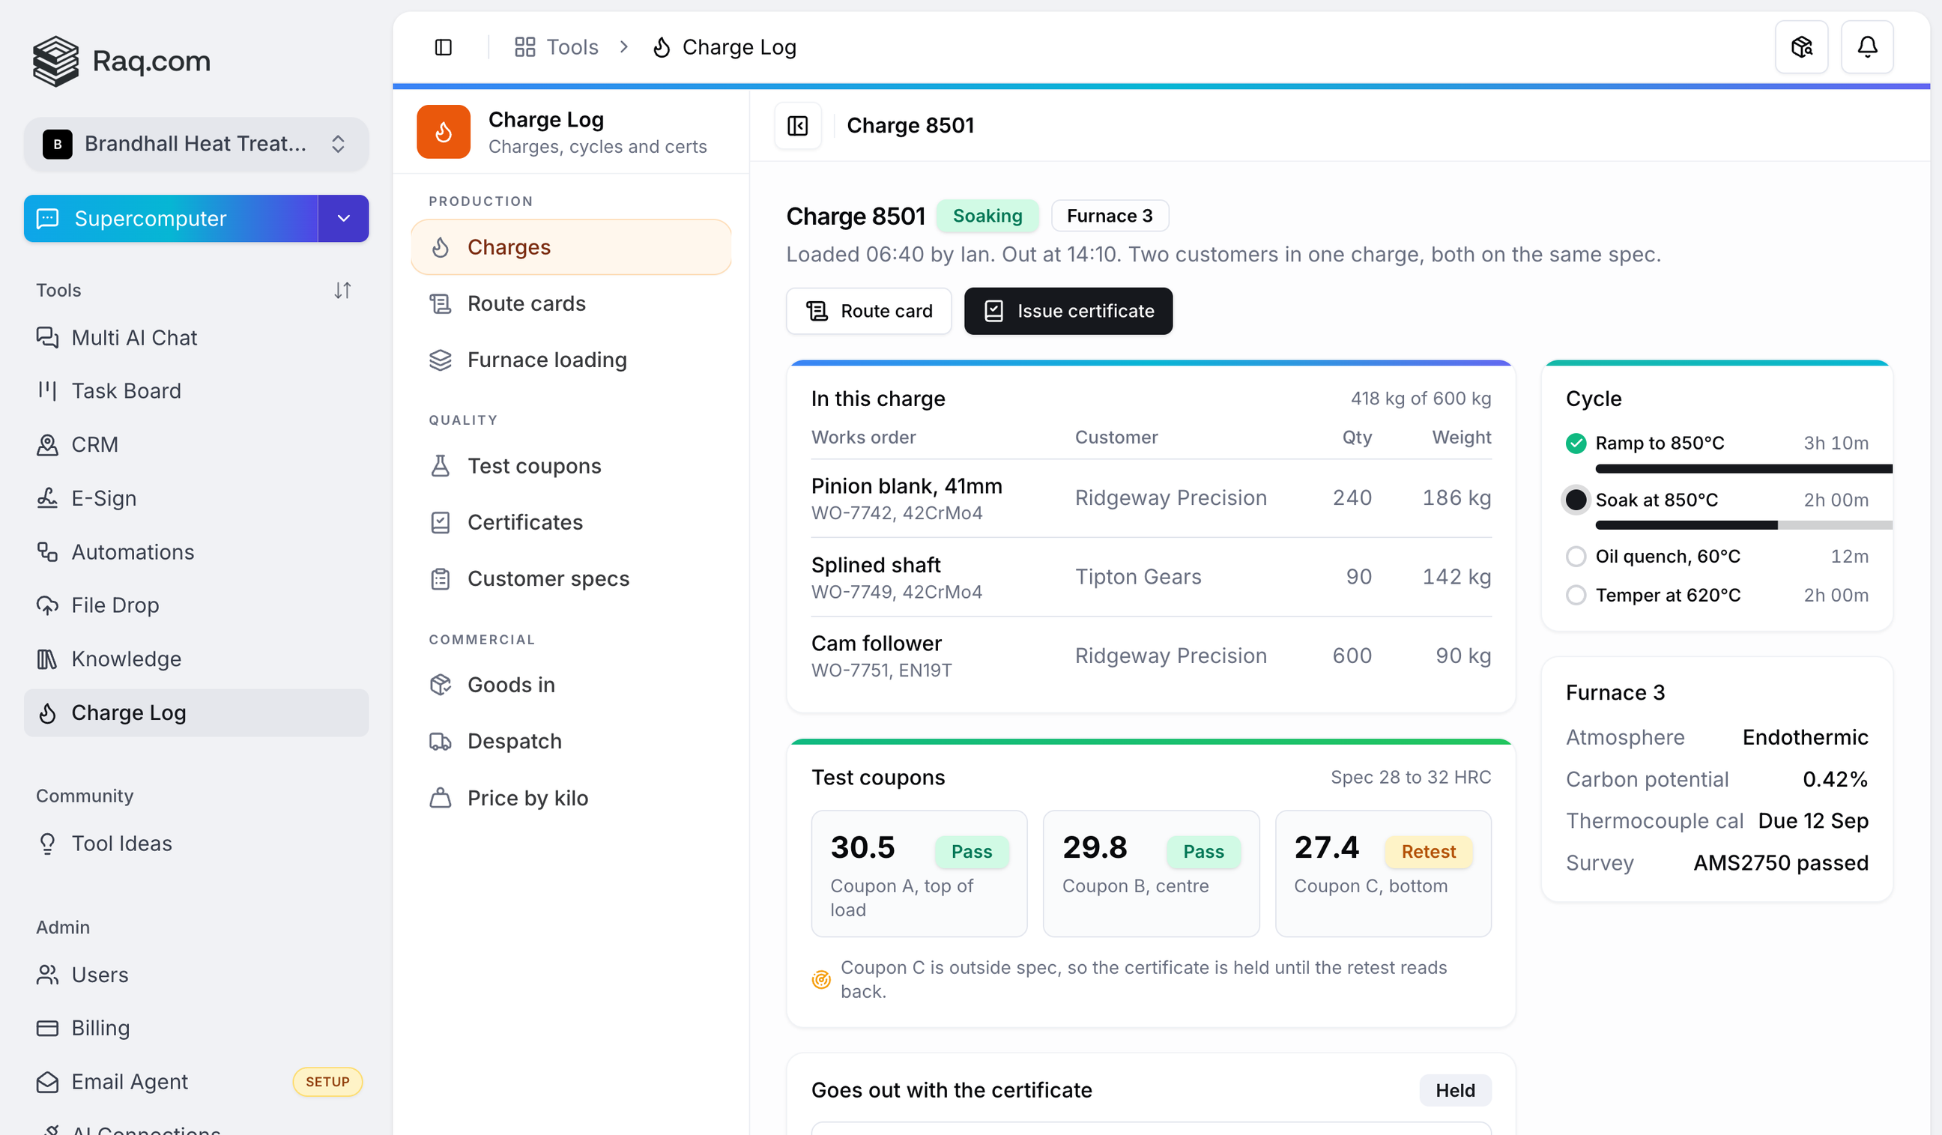
Task: Click the Endothermic atmosphere value
Action: click(x=1805, y=737)
